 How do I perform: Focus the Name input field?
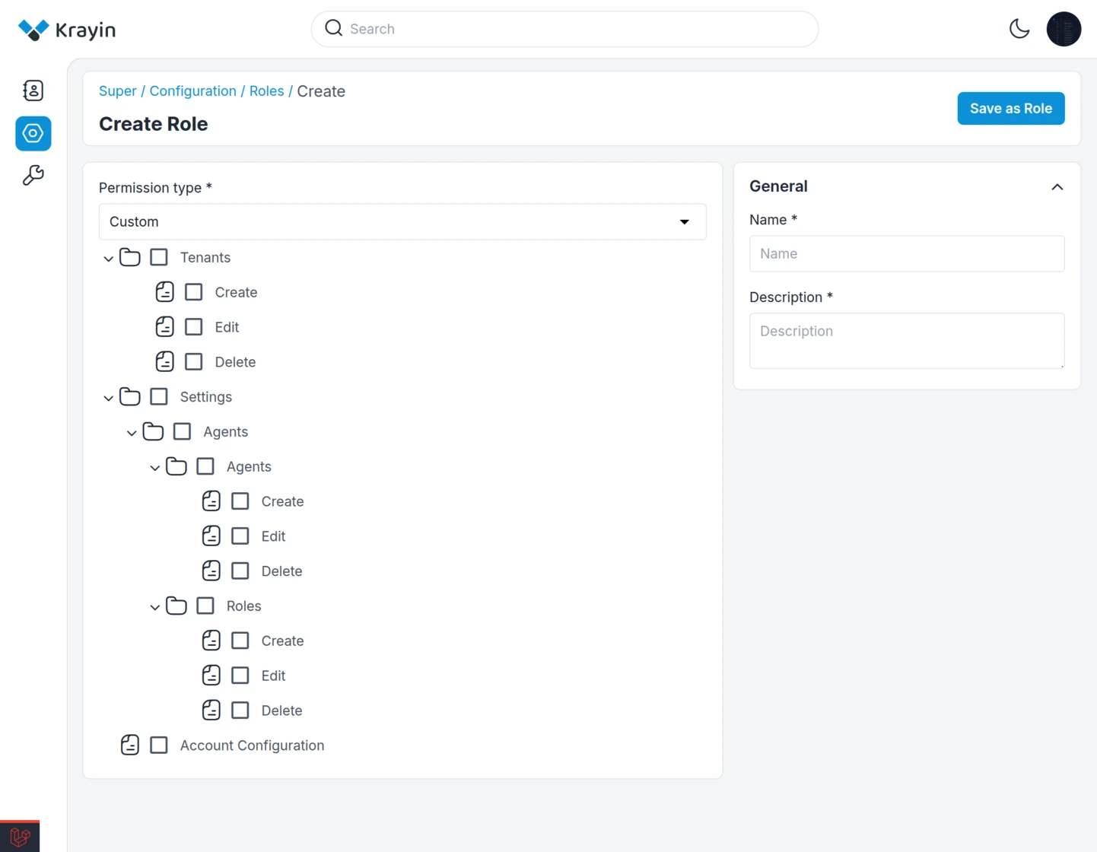906,253
